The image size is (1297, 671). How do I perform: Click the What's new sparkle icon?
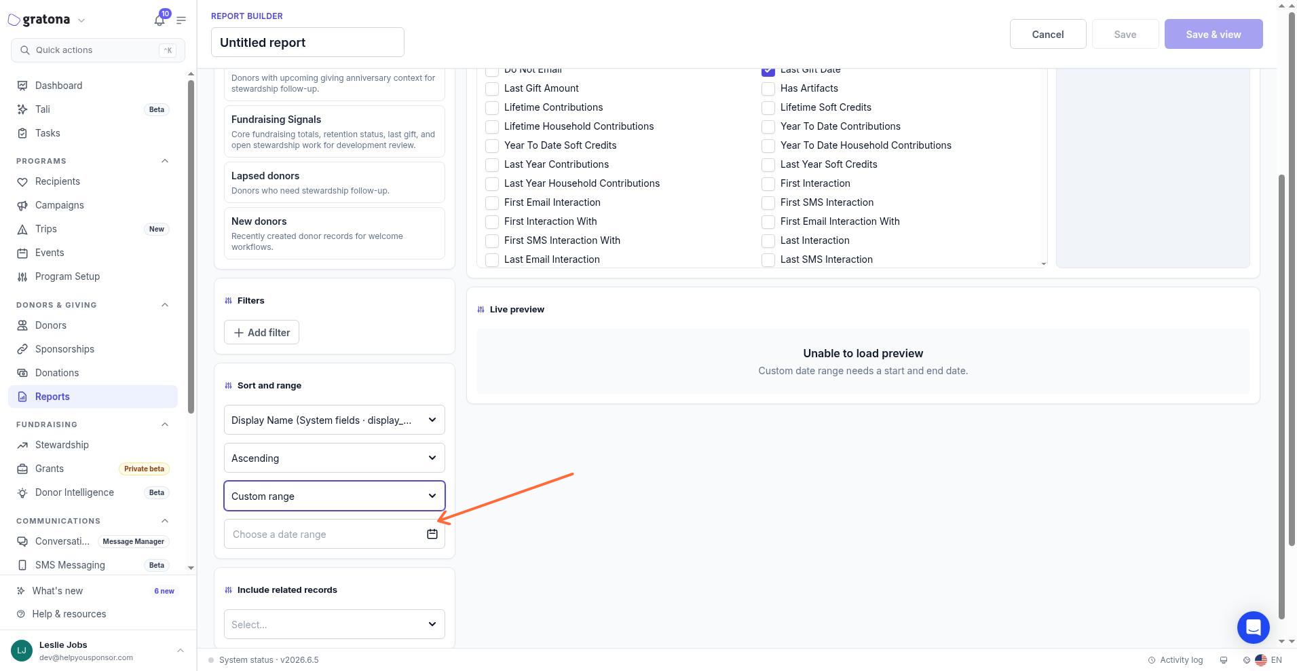(21, 591)
